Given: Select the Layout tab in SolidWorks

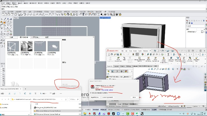Looking at the screenshot, I should [x=116, y=66].
